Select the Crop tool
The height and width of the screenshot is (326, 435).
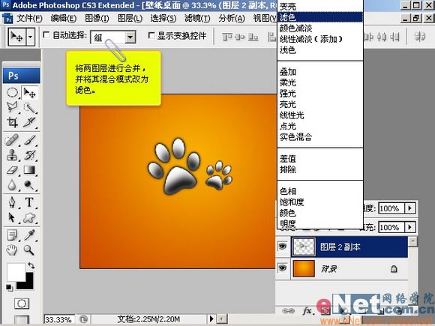tap(12, 122)
